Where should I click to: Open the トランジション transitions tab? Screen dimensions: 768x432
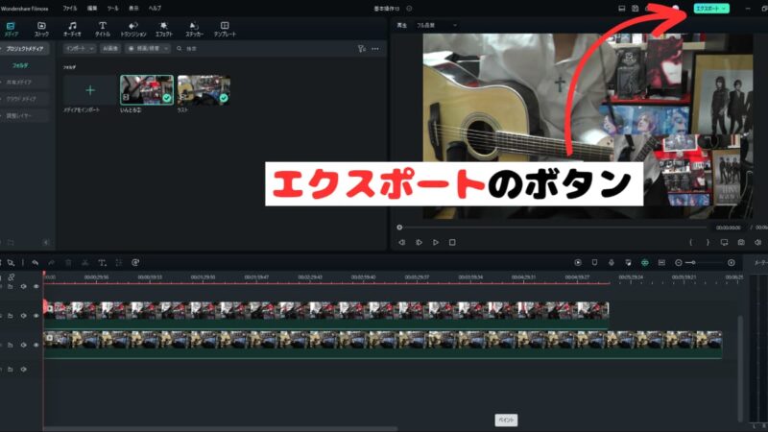tap(133, 29)
